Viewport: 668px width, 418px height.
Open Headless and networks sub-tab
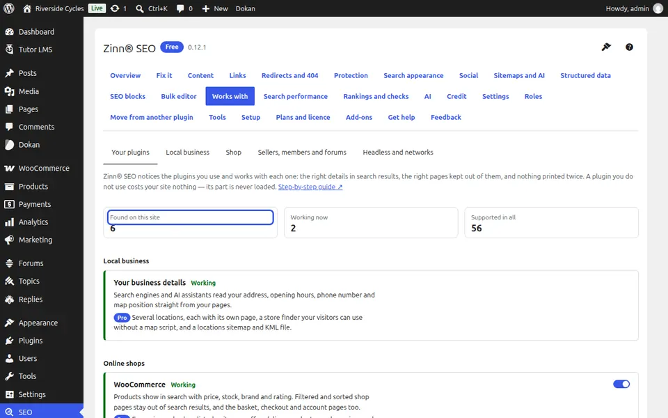(398, 153)
